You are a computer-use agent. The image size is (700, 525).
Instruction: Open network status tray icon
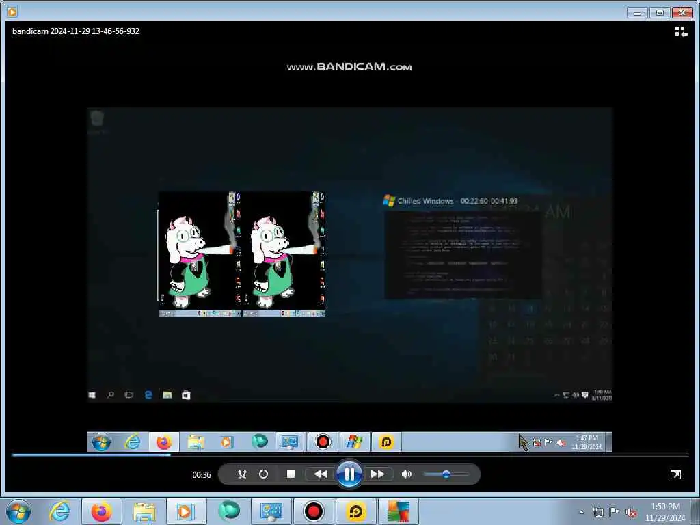597,512
